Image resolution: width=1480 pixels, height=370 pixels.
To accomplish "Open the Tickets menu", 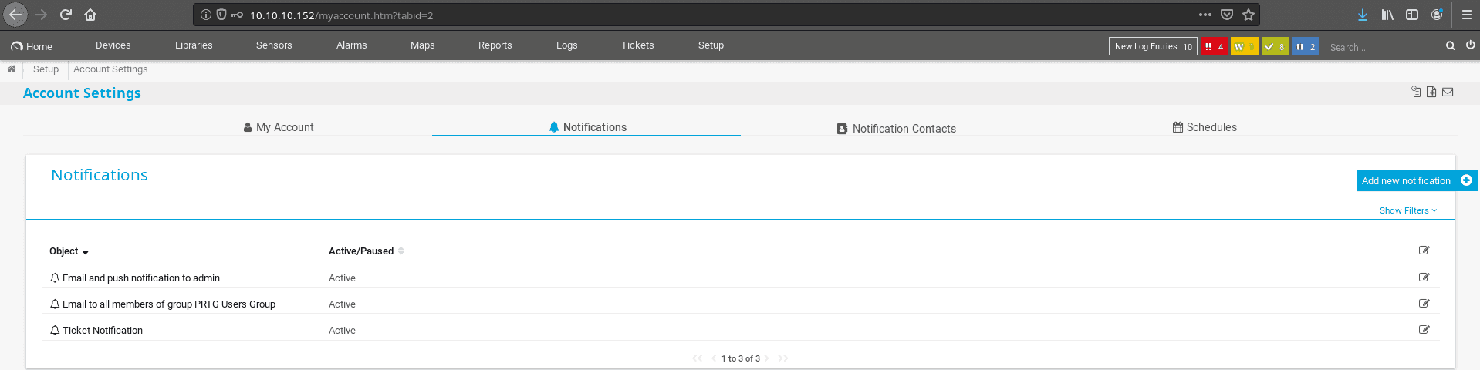I will (x=637, y=45).
